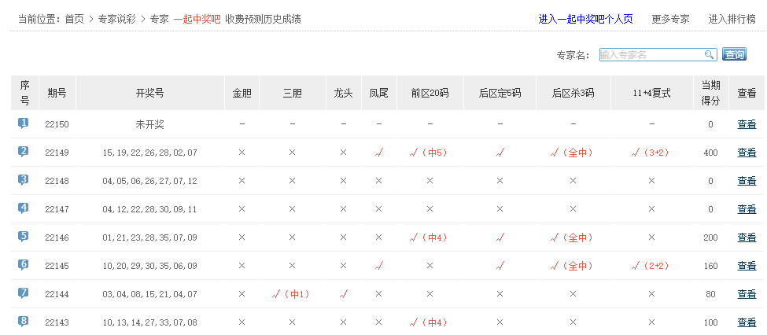This screenshot has width=767, height=335.
Task: Go to 更多专家 page
Action: pos(670,19)
